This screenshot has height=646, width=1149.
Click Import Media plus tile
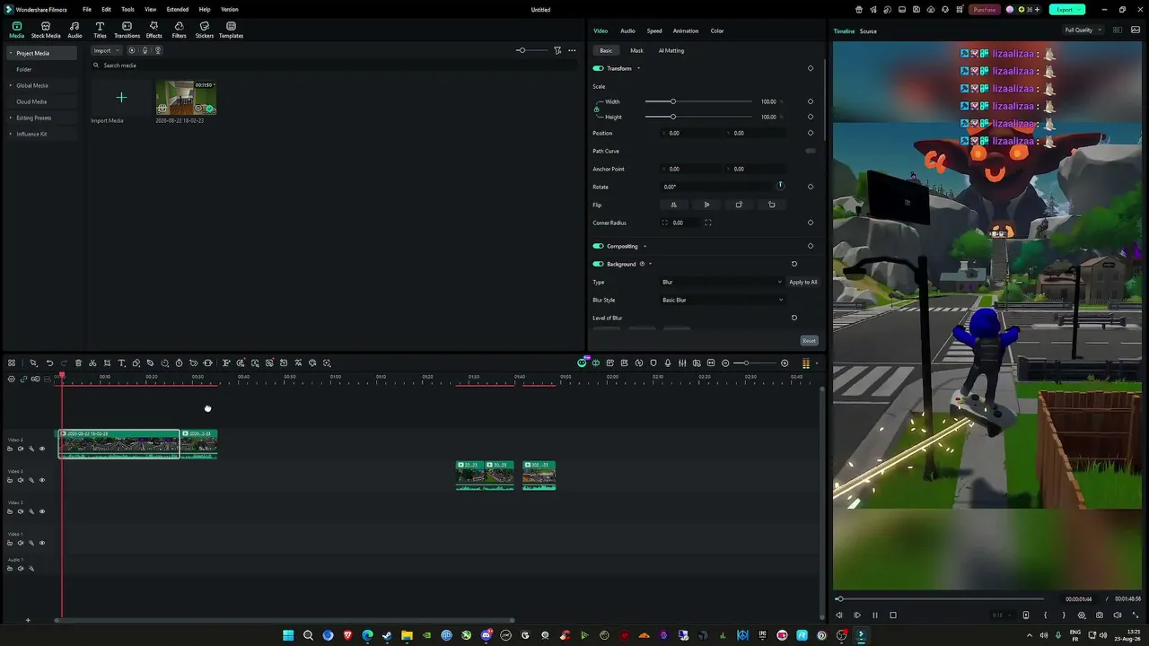click(121, 98)
